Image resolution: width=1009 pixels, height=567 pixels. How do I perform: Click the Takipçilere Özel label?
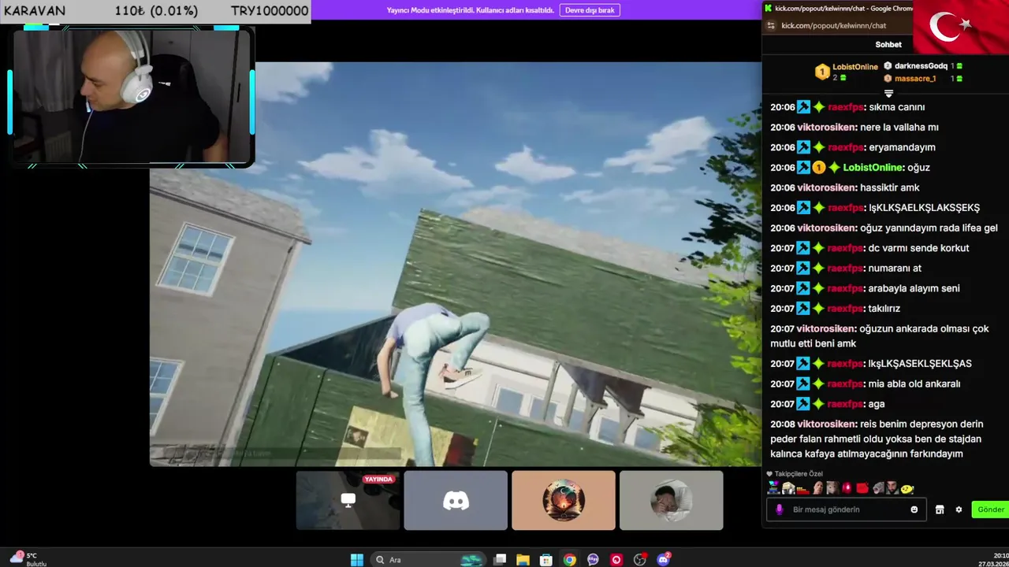click(799, 474)
